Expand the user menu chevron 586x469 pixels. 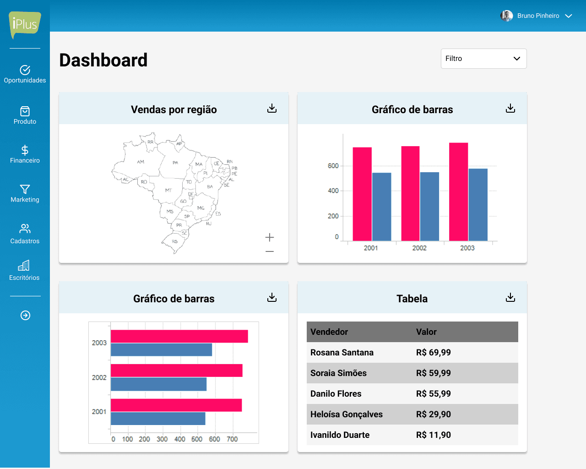pos(569,16)
